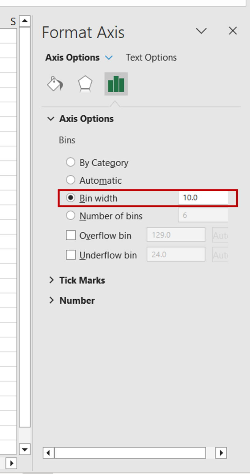Enable the Underflow bin checkbox
Viewport: 250px width, 474px height.
point(71,255)
